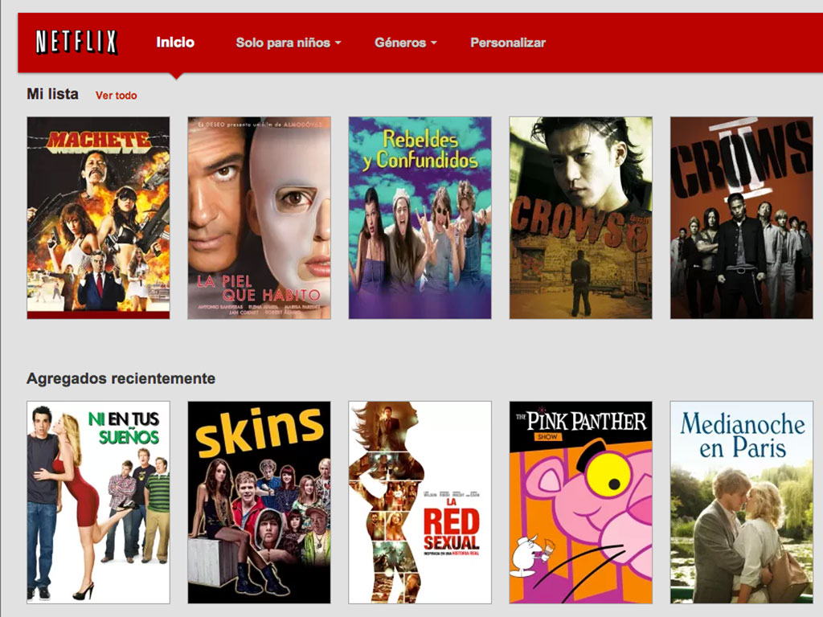Select Ni En Tus Sueños poster
823x617 pixels.
tap(98, 502)
